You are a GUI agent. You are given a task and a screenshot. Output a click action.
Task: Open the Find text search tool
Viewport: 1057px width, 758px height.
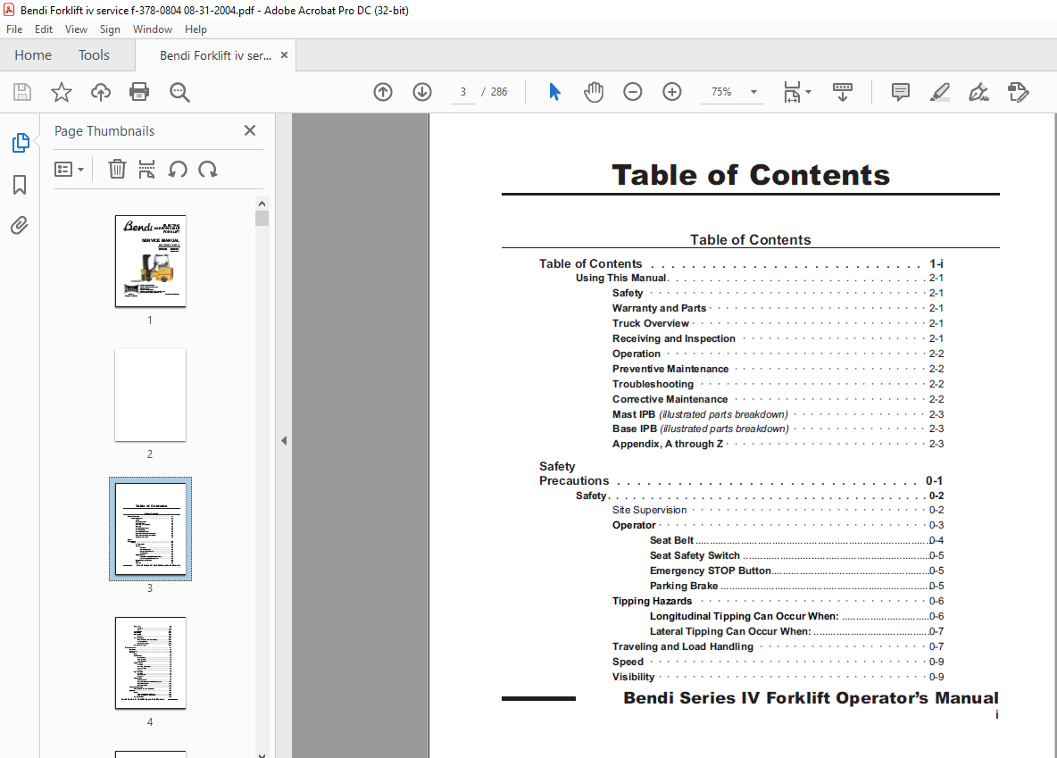click(x=179, y=92)
